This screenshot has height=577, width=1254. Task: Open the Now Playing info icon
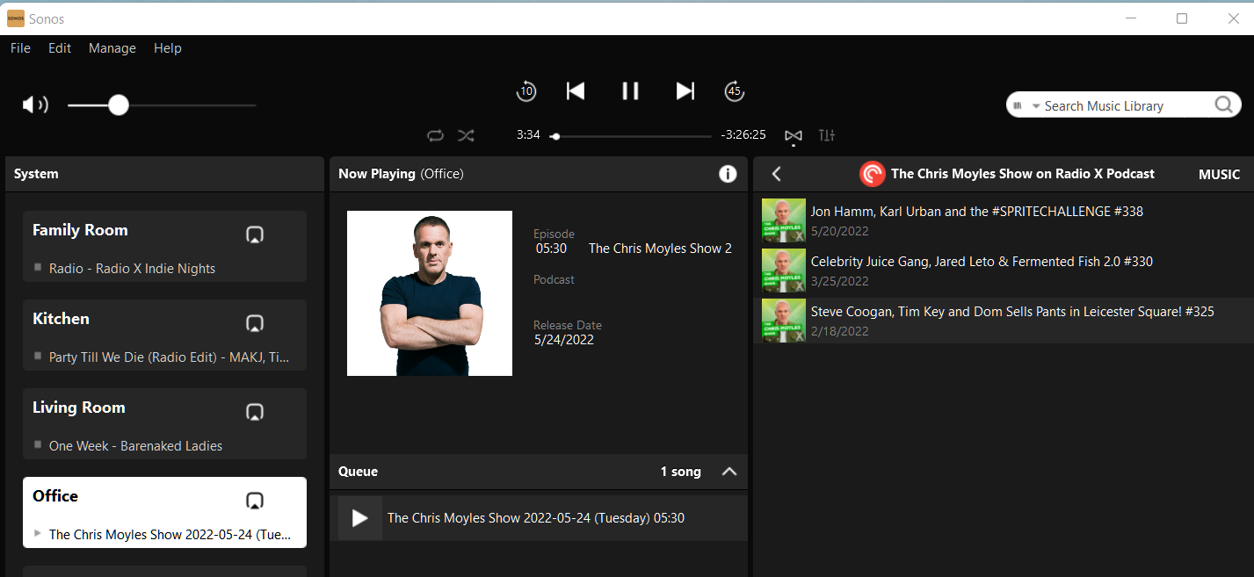(x=728, y=174)
